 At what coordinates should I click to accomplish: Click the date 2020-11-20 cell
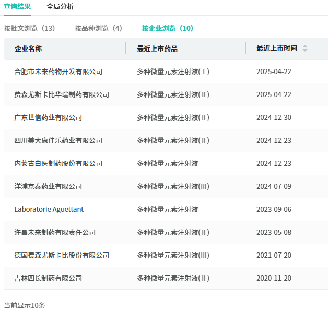point(274,278)
